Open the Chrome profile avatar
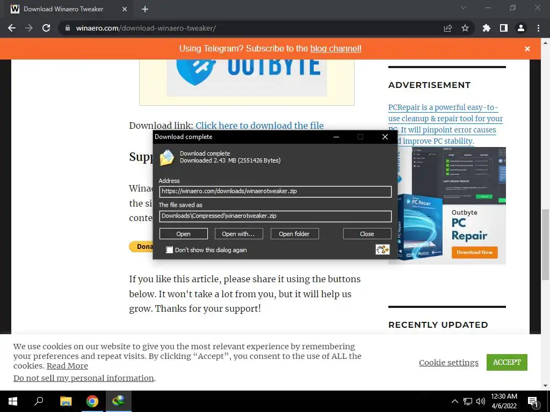Viewport: 550px width, 412px height. pos(521,28)
